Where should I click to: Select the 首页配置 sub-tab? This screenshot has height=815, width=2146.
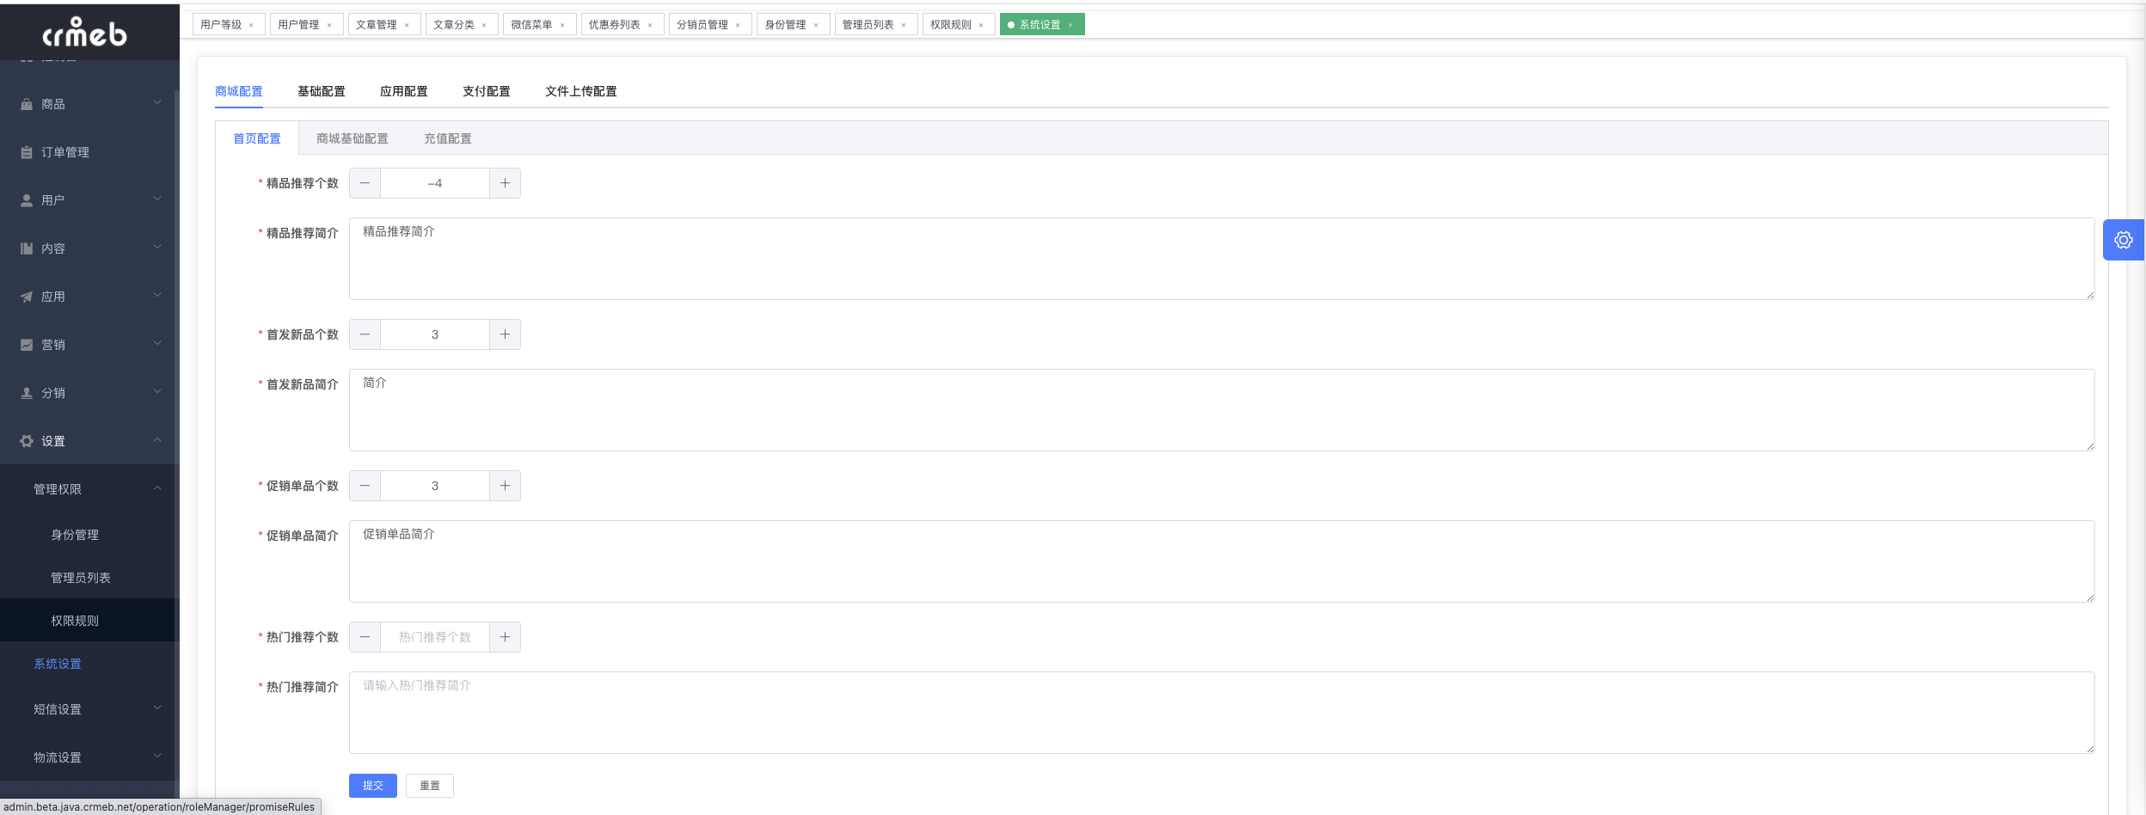[257, 138]
